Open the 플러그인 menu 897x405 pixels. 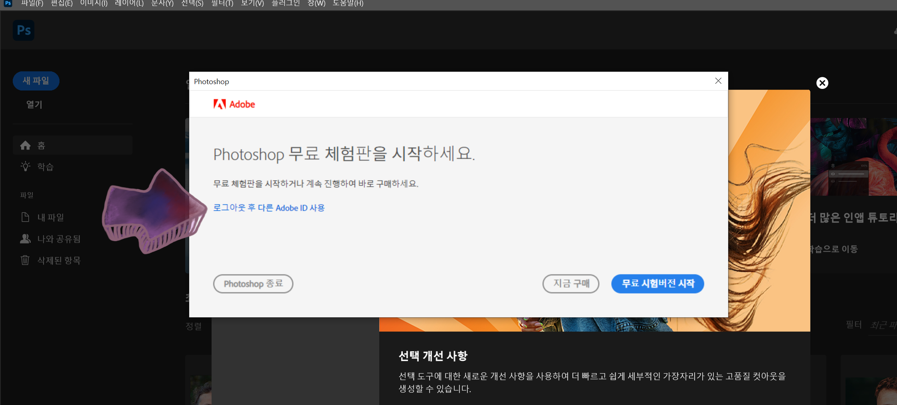pyautogui.click(x=286, y=4)
